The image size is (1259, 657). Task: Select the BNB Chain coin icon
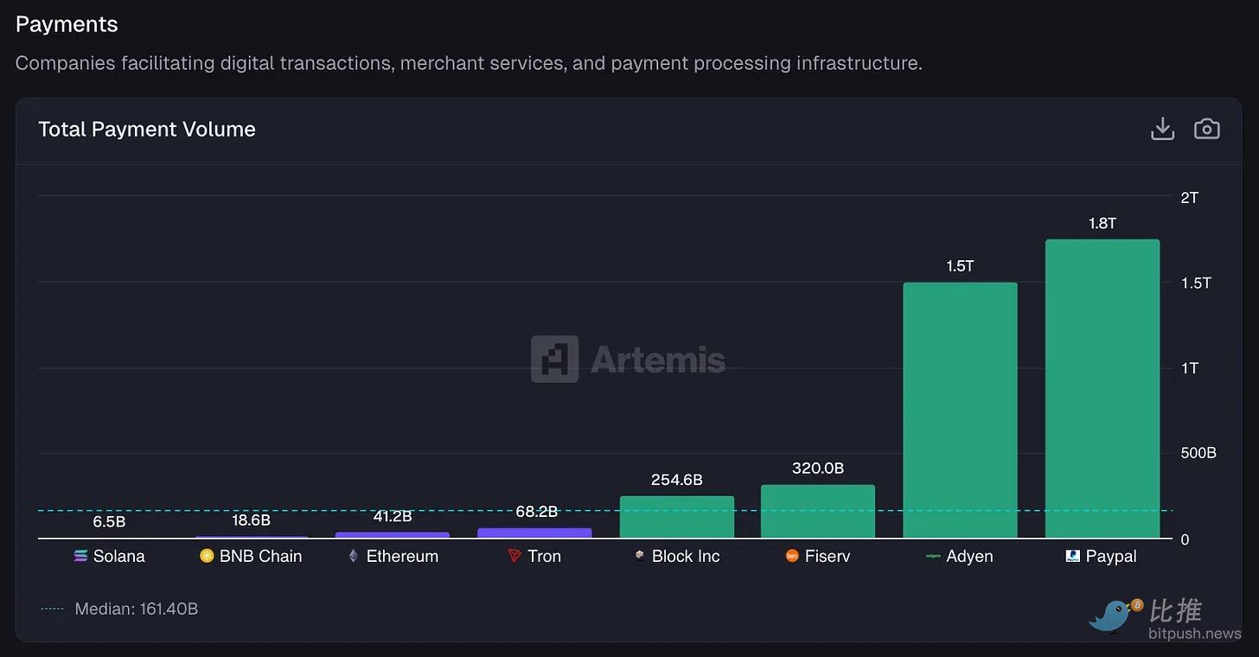(206, 556)
